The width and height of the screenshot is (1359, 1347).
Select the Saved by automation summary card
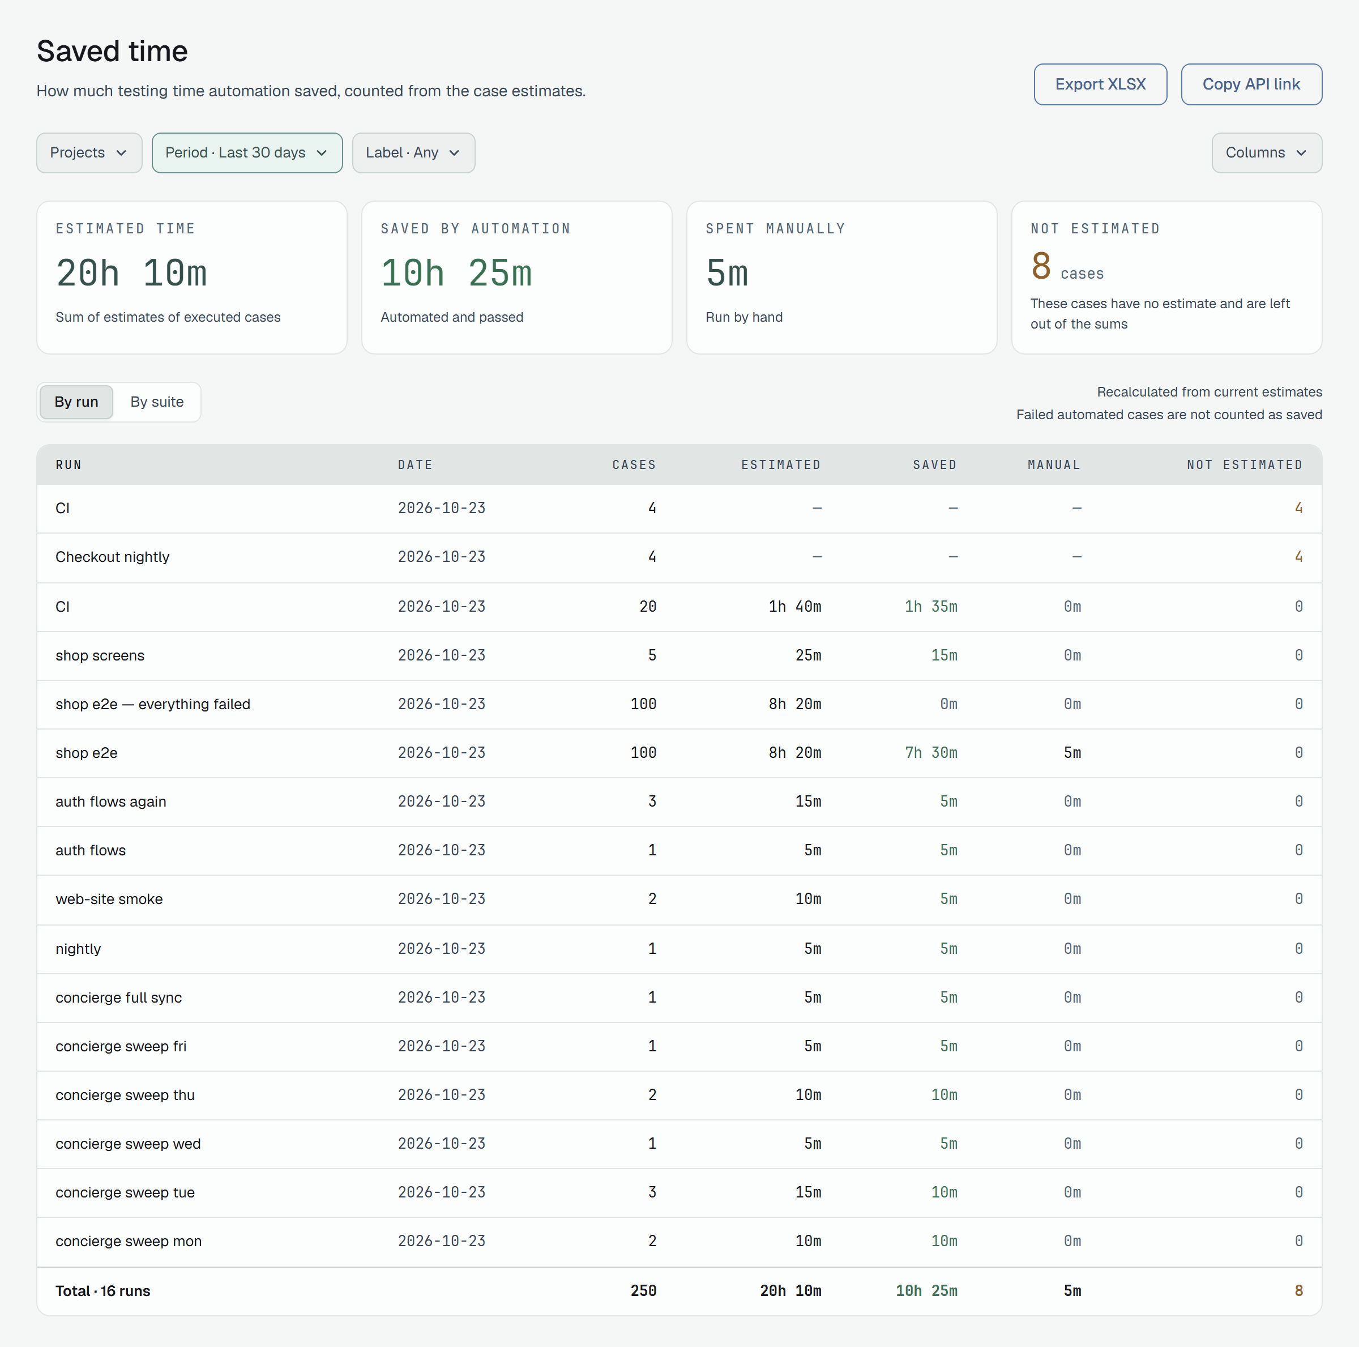[517, 278]
